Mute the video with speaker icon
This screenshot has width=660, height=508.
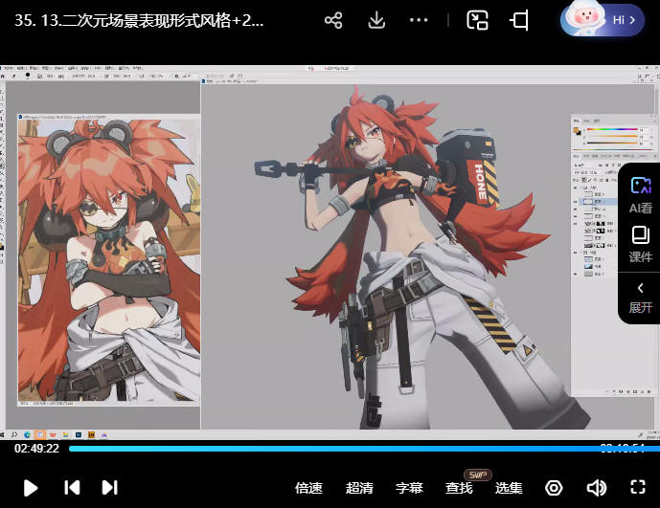[596, 488]
